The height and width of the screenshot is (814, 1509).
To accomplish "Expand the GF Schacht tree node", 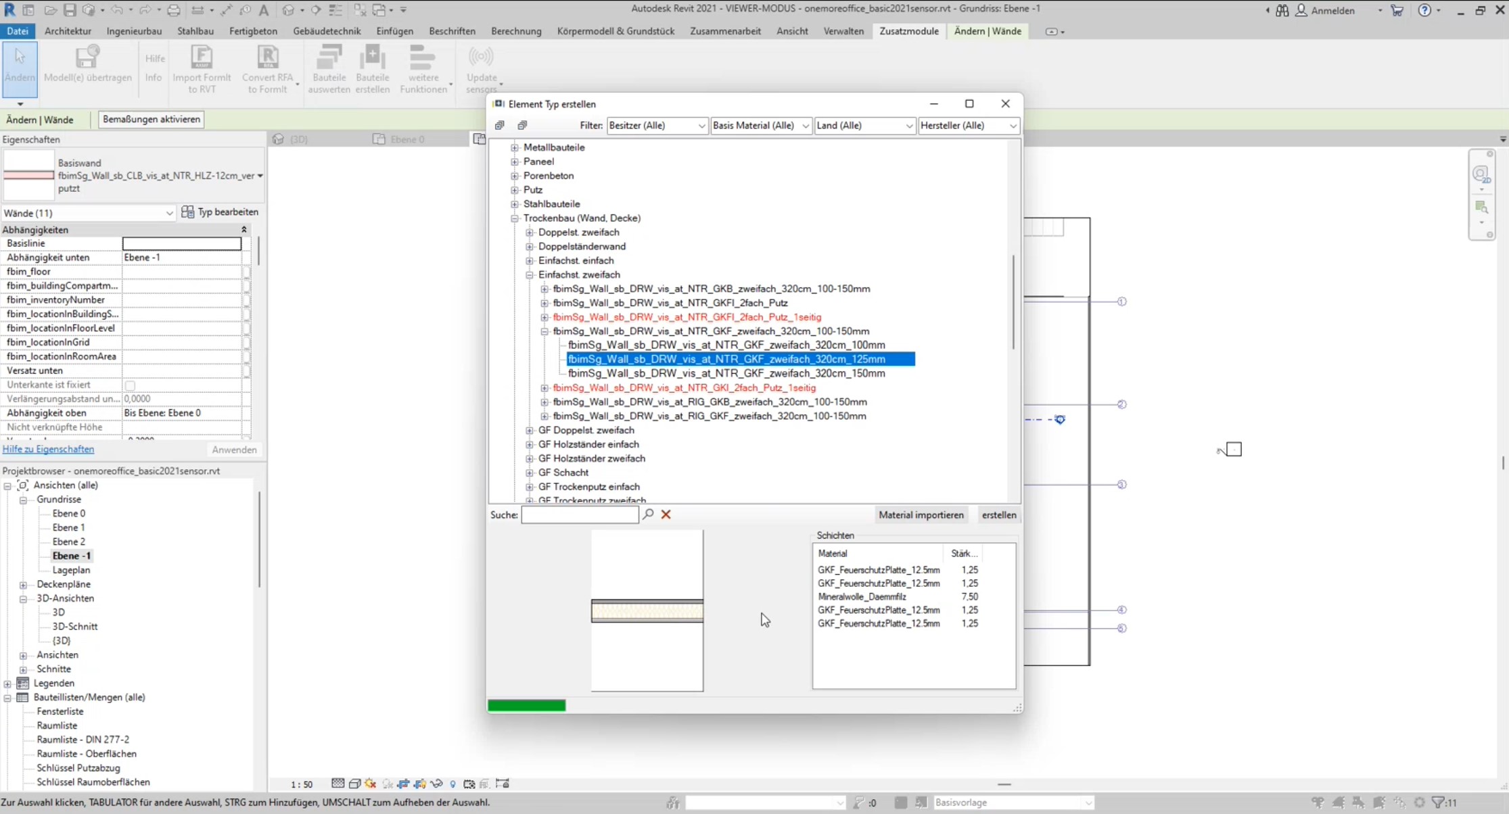I will click(530, 473).
